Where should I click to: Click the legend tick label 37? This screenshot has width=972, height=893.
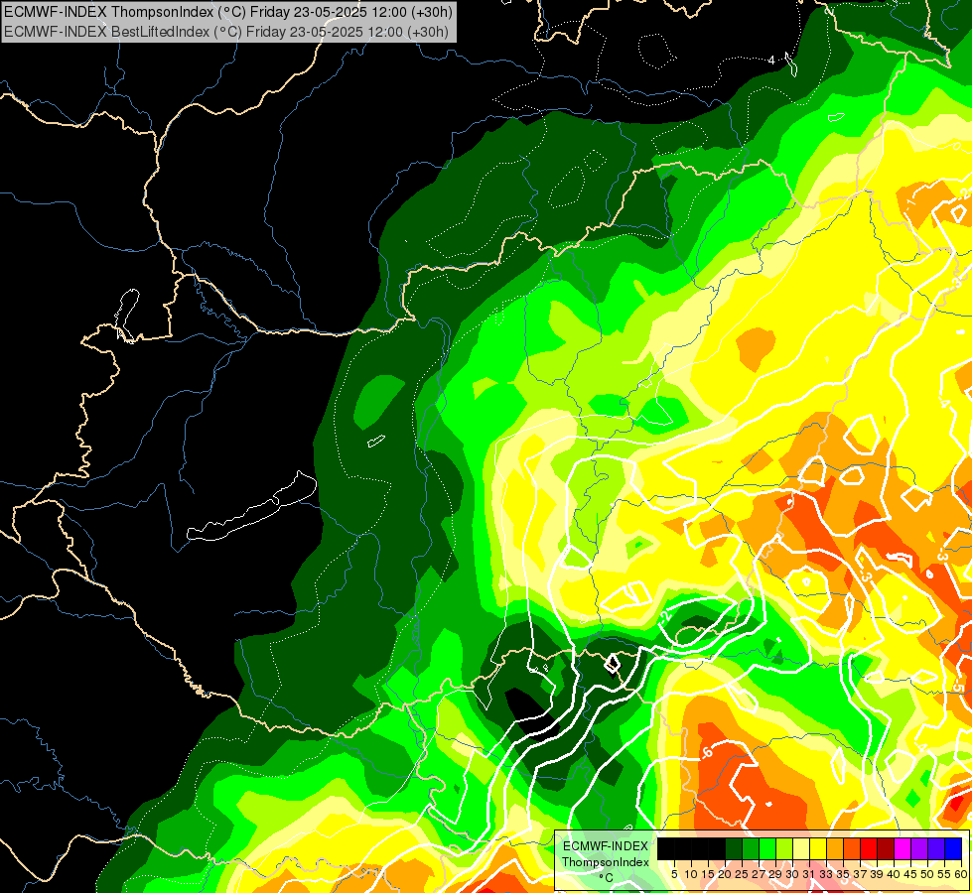click(860, 874)
